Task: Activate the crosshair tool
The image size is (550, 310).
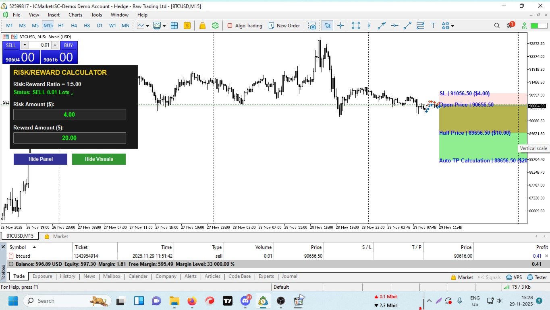Action: click(340, 26)
